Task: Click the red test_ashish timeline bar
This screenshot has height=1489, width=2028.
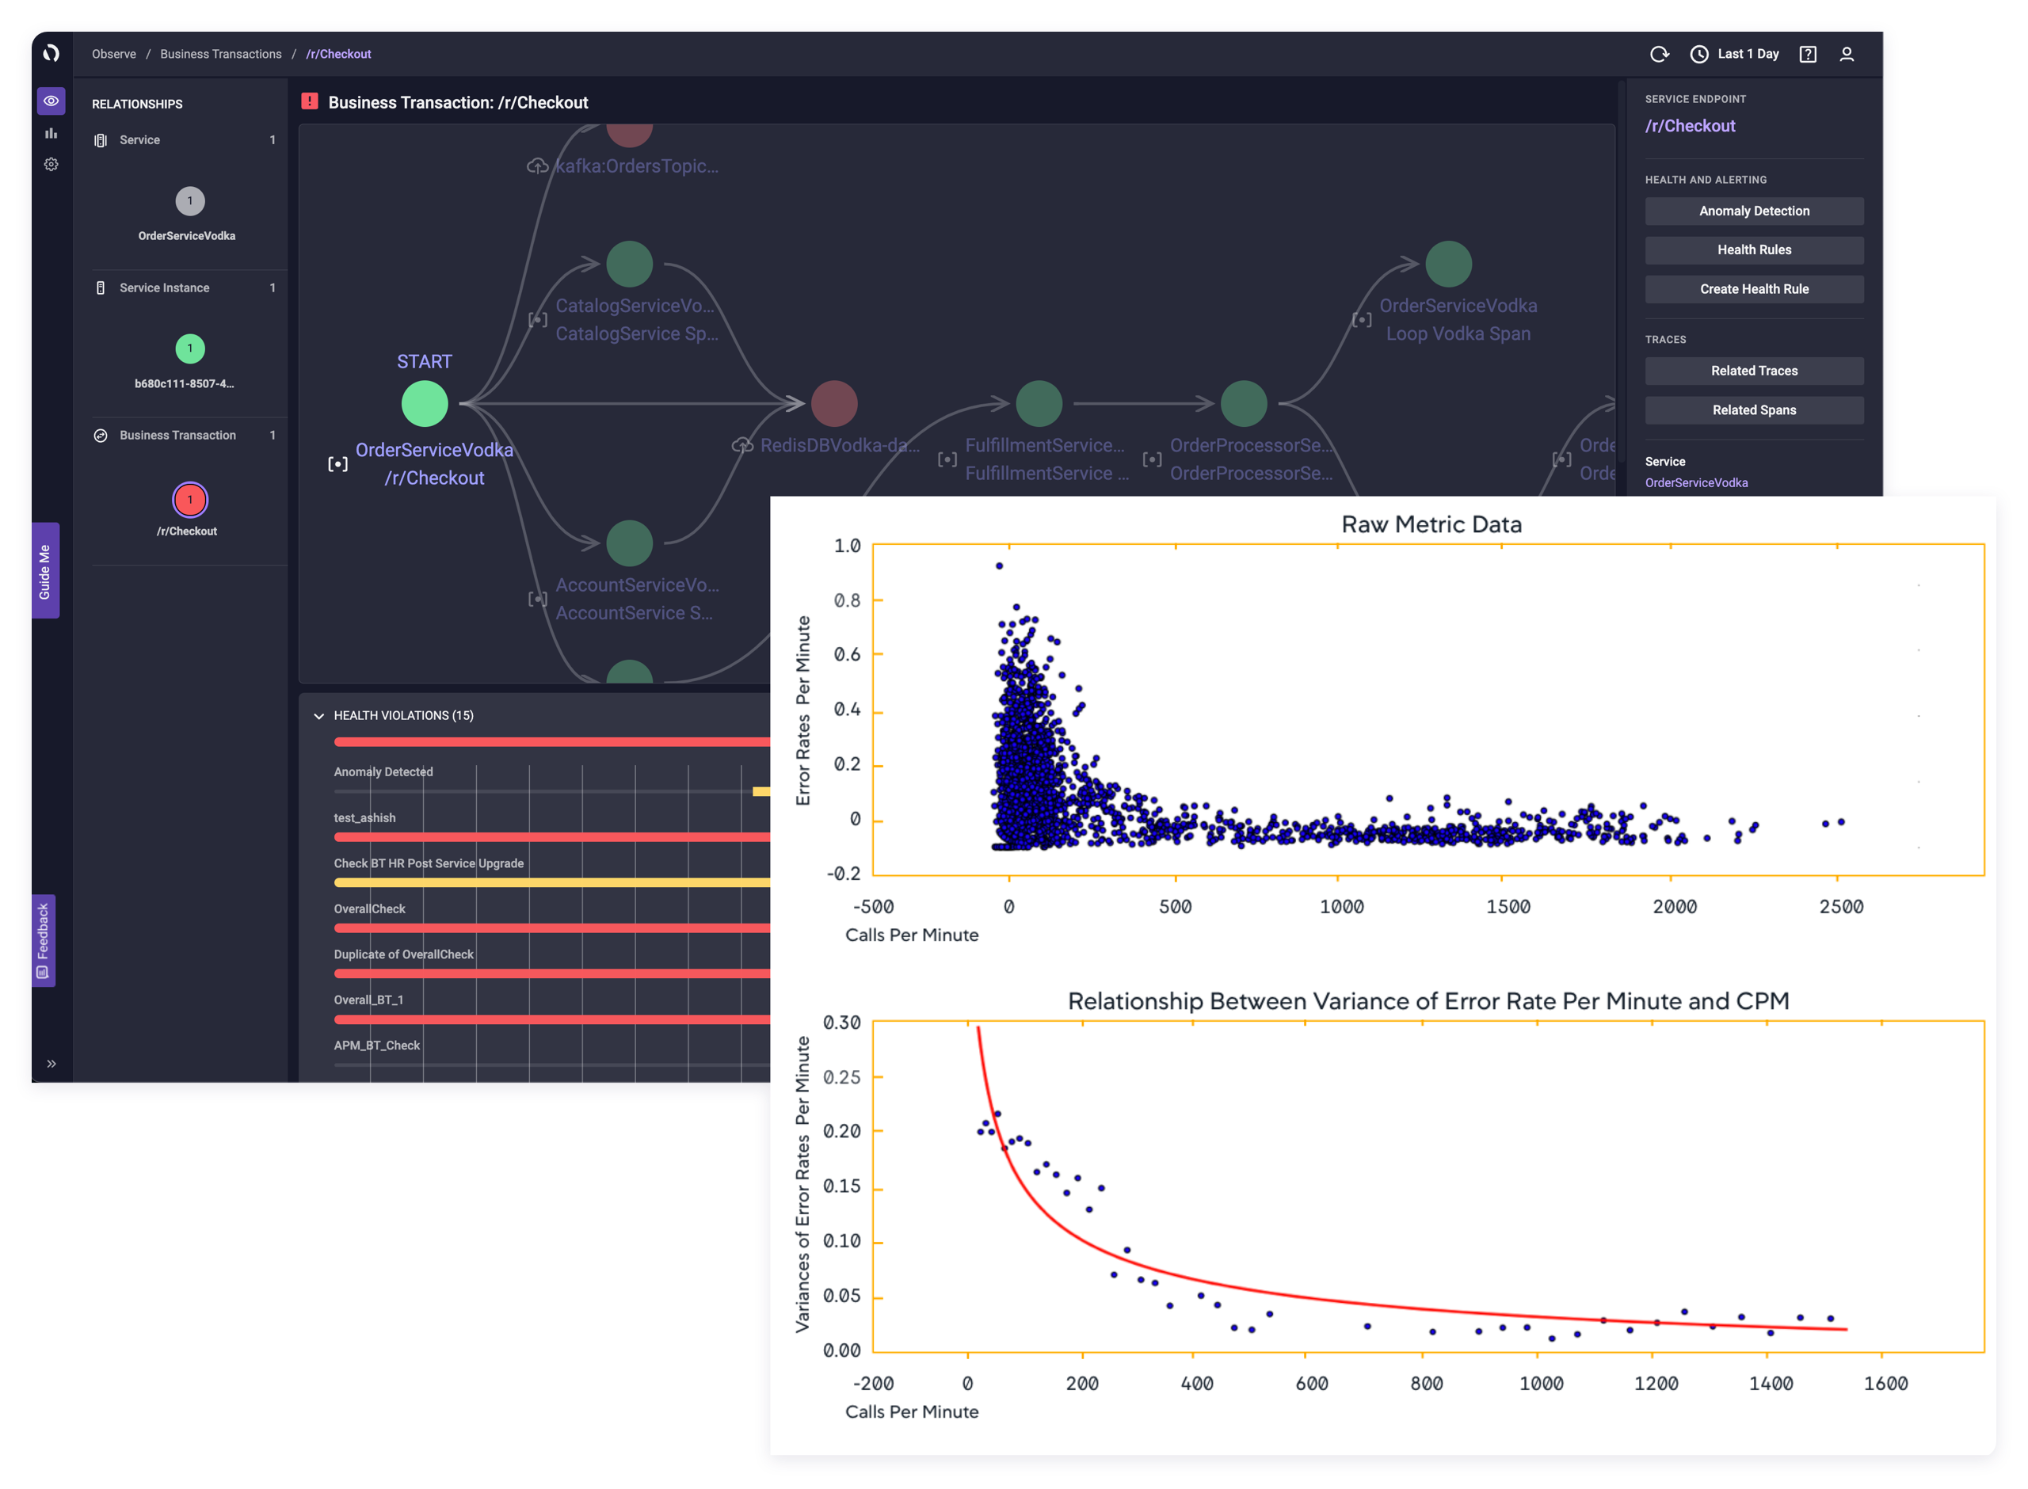Action: [551, 837]
